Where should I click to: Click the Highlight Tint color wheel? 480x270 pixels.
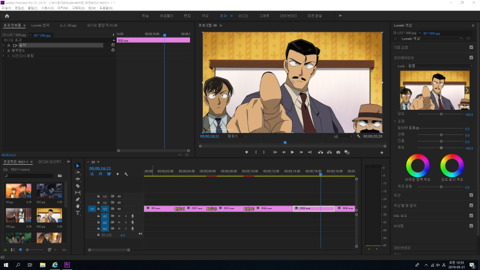click(452, 165)
